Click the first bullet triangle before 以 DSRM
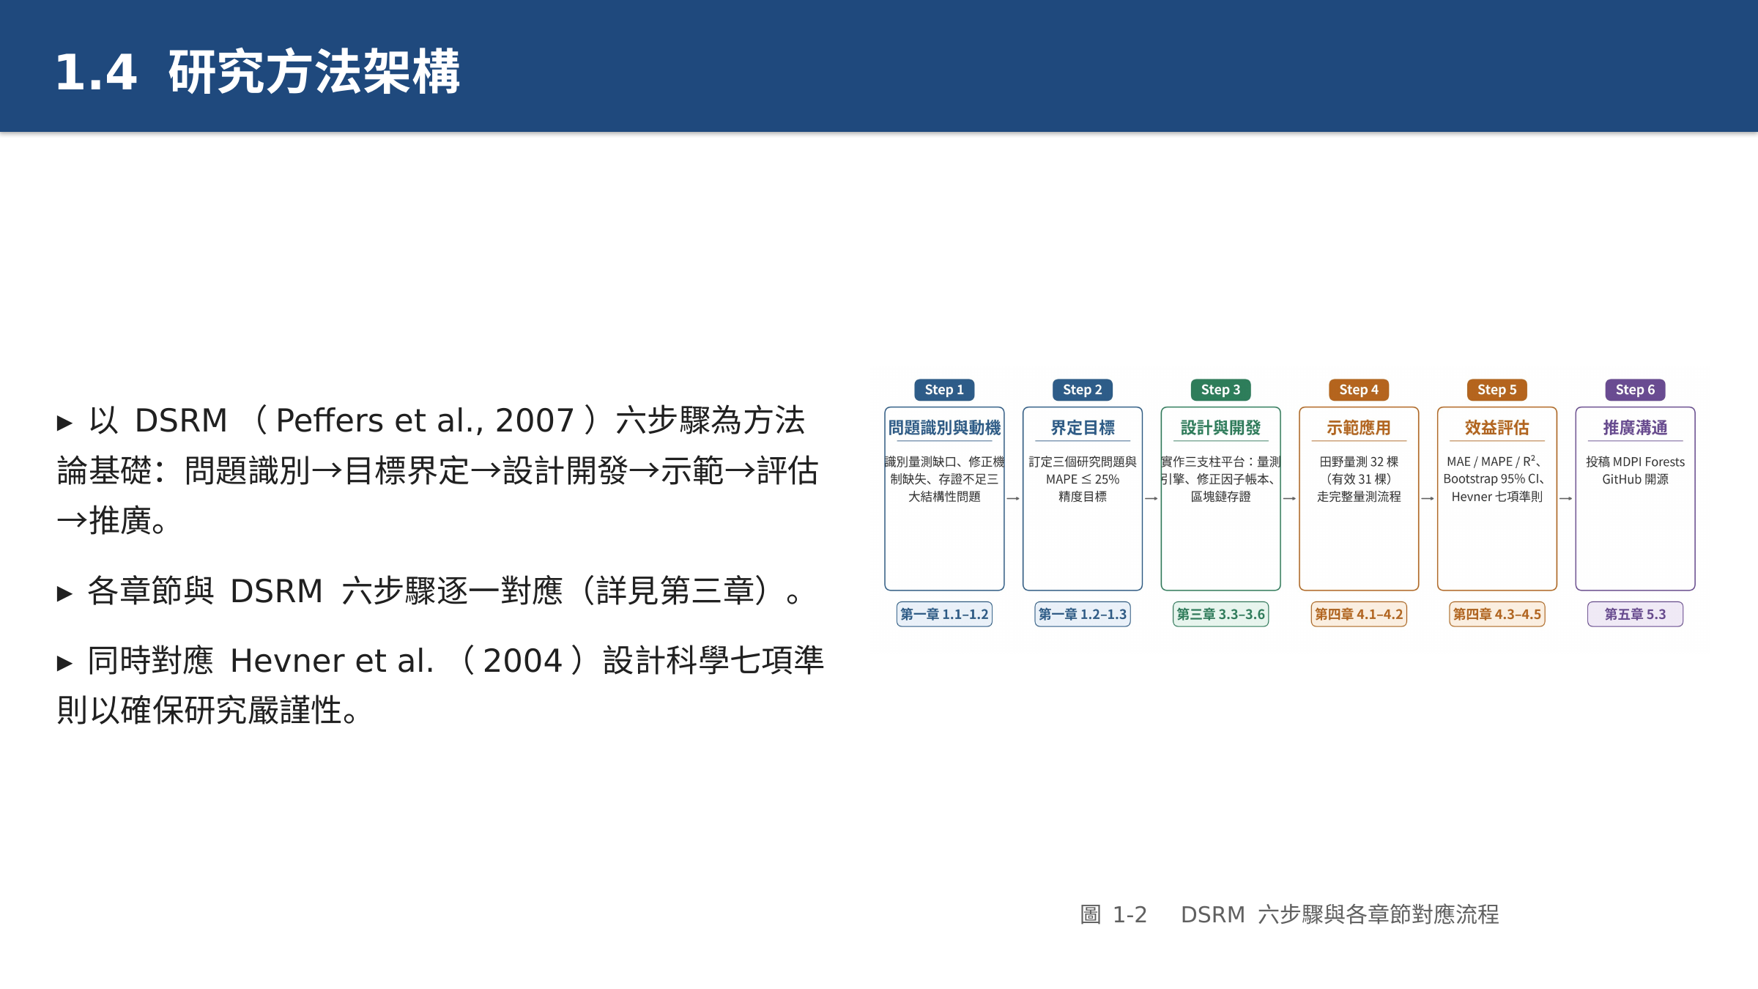Image resolution: width=1758 pixels, height=989 pixels. click(x=64, y=423)
